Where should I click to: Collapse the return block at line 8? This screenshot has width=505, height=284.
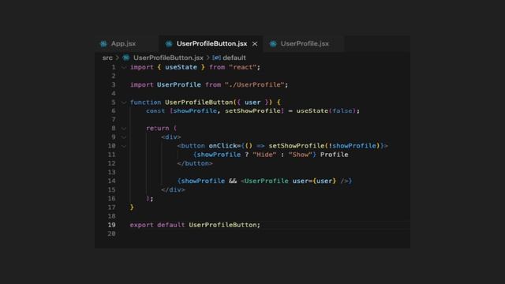pyautogui.click(x=124, y=129)
